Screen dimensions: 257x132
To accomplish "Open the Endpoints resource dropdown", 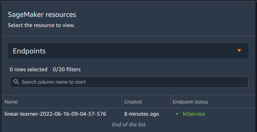I will 128,51.
